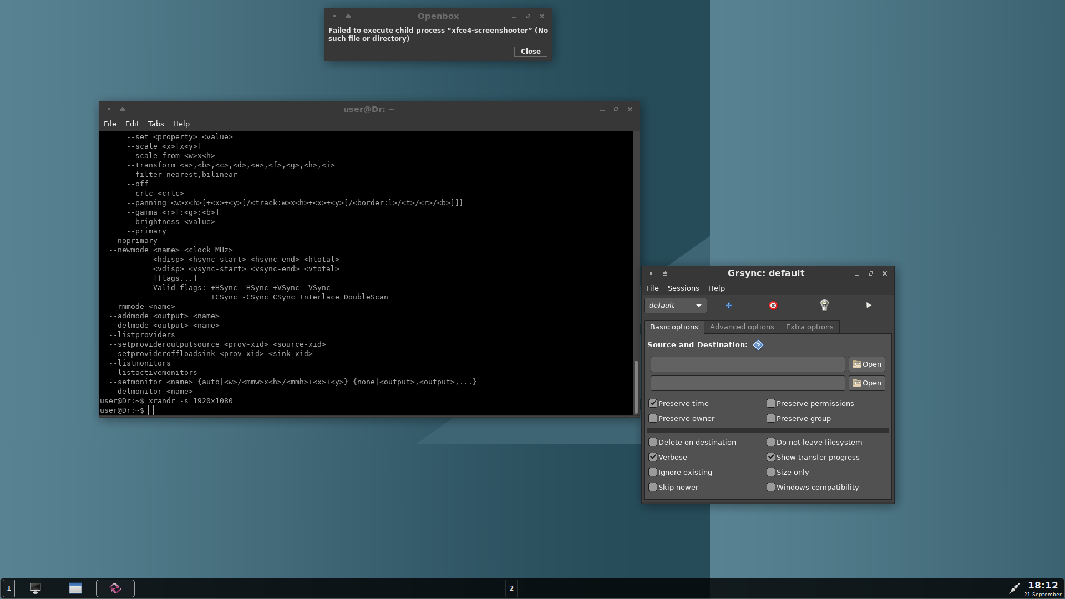The height and width of the screenshot is (599, 1065).
Task: Click the destination path input field
Action: [747, 383]
